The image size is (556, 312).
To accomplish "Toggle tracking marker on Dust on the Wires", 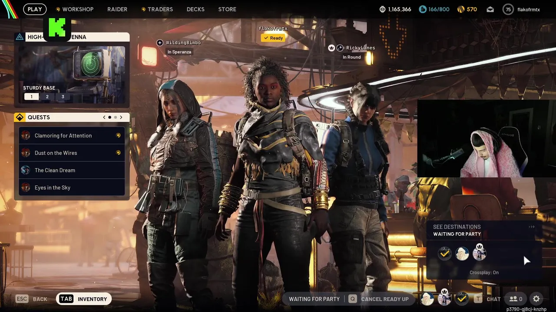I will [x=118, y=153].
